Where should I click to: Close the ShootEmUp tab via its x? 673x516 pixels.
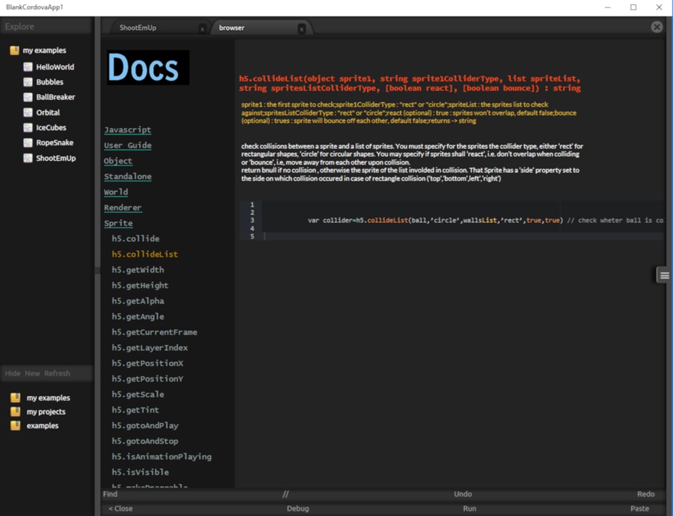coord(202,30)
